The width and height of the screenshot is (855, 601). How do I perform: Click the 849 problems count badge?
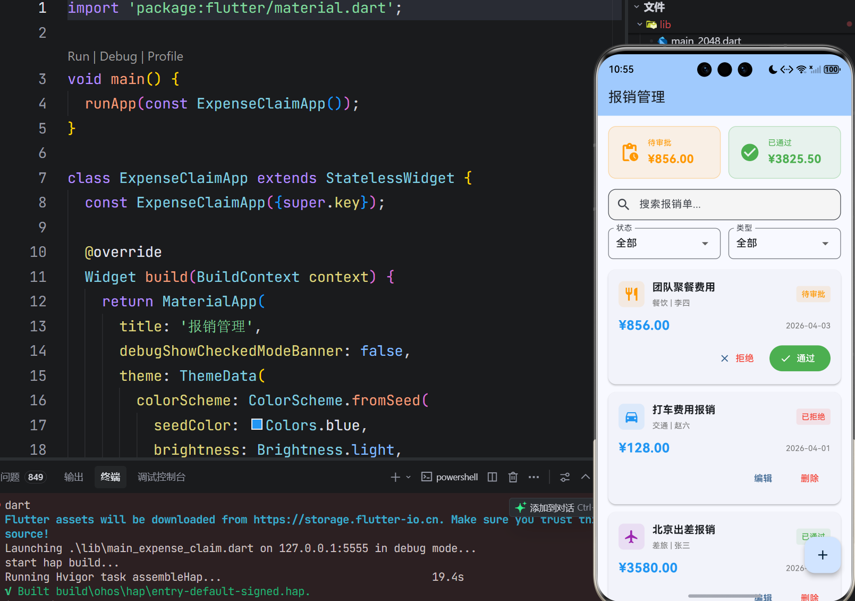36,477
